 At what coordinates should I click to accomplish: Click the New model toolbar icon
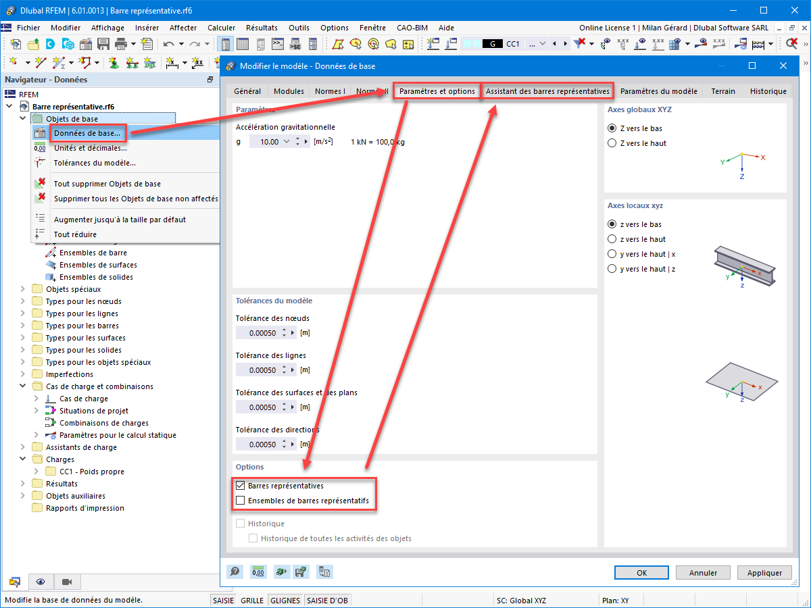pyautogui.click(x=16, y=44)
